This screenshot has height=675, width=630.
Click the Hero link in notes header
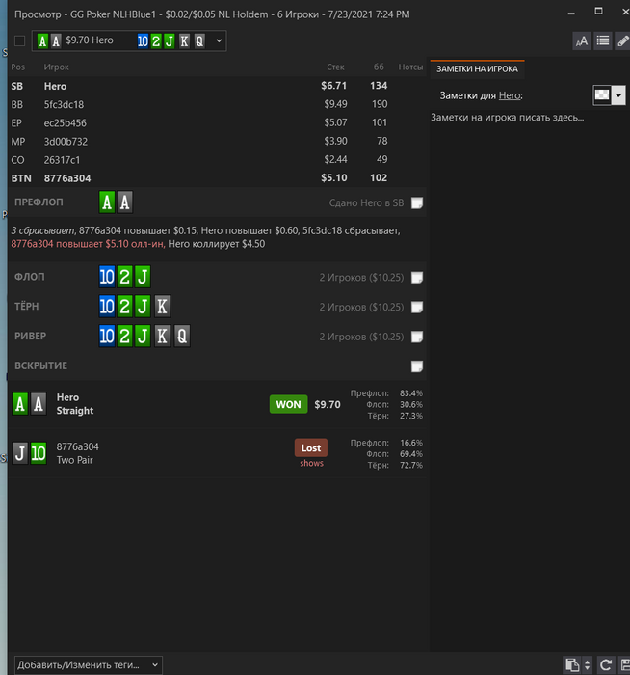pyautogui.click(x=510, y=95)
